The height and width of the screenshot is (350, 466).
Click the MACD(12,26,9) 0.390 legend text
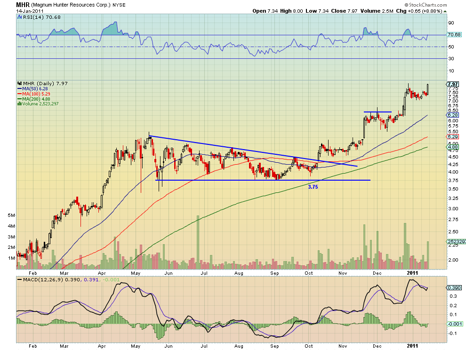(x=51, y=279)
